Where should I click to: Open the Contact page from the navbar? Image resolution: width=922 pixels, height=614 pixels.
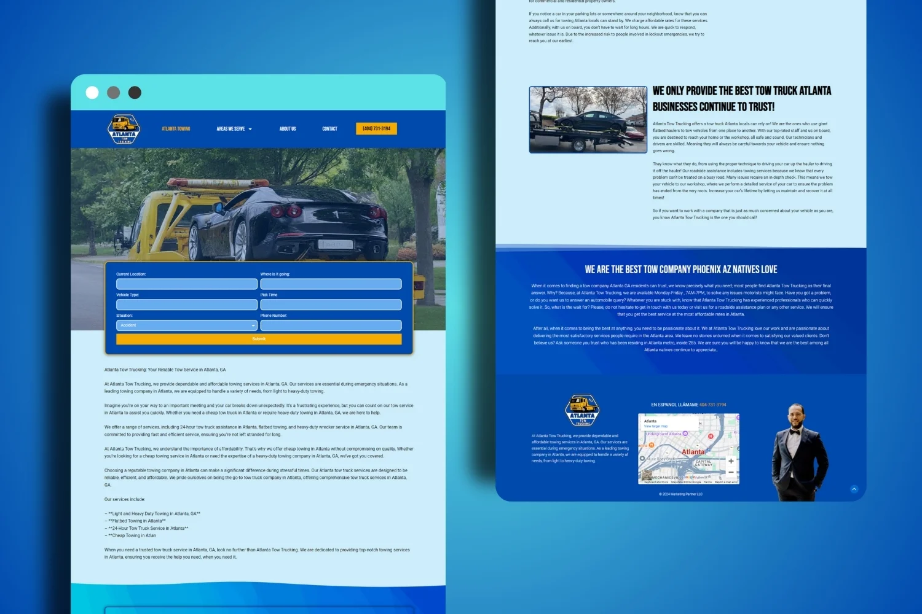coord(329,128)
